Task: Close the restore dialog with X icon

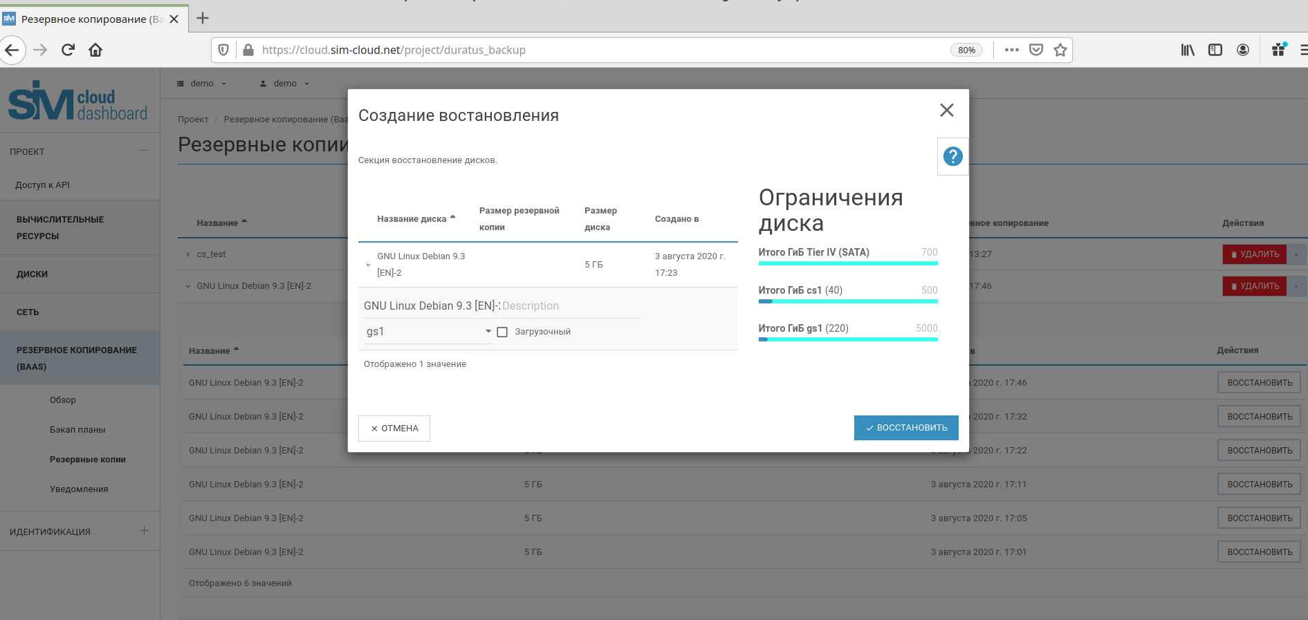Action: 946,111
